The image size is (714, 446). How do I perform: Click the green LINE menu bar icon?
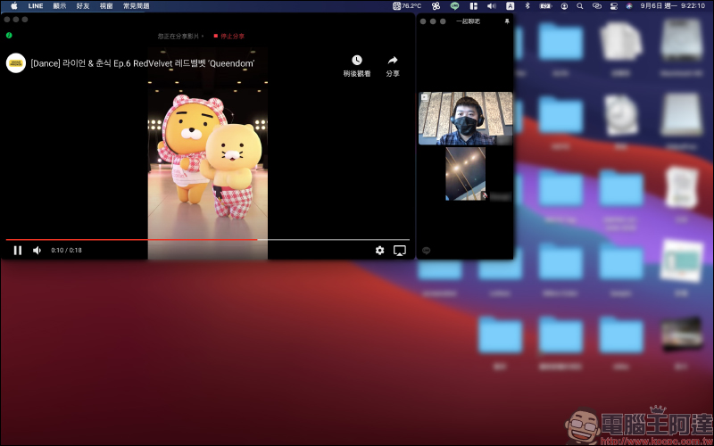point(454,6)
